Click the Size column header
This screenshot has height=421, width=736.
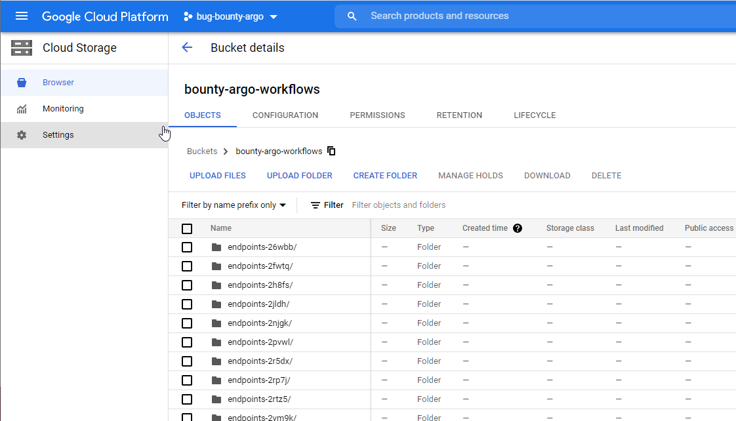click(388, 228)
